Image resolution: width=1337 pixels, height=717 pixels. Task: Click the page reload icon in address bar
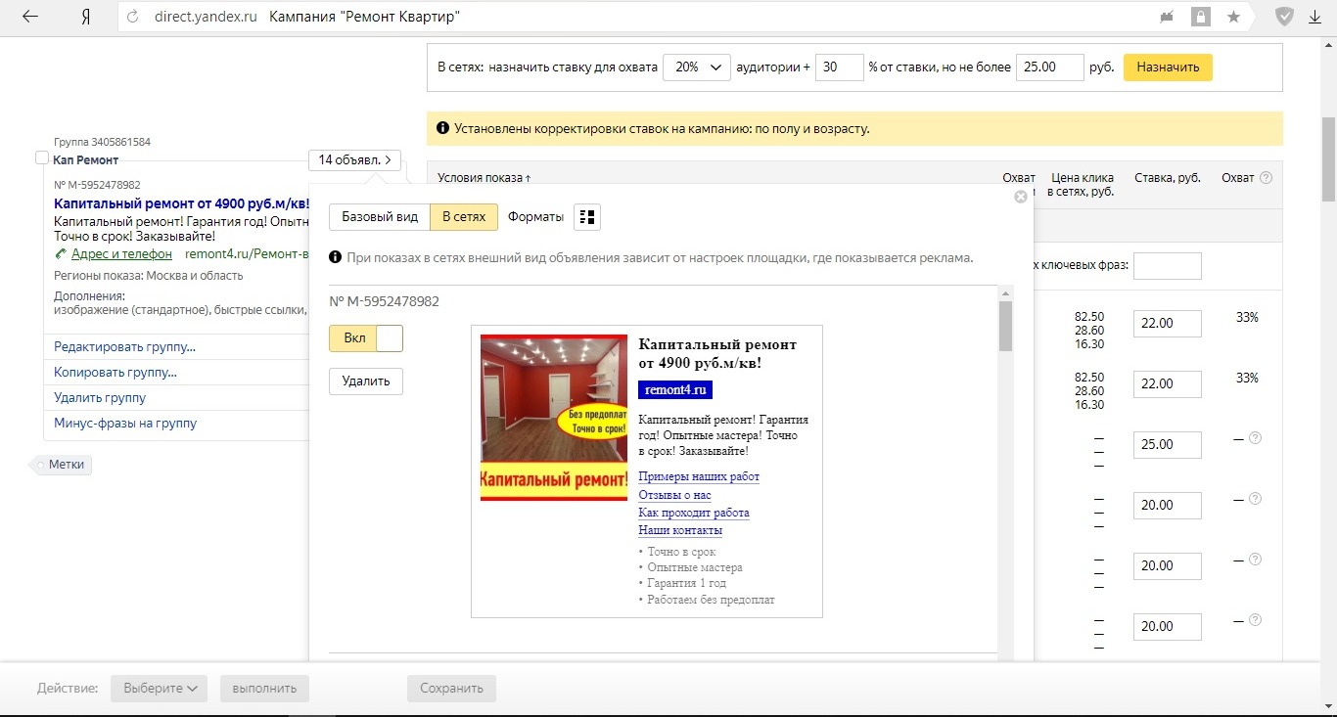134,18
